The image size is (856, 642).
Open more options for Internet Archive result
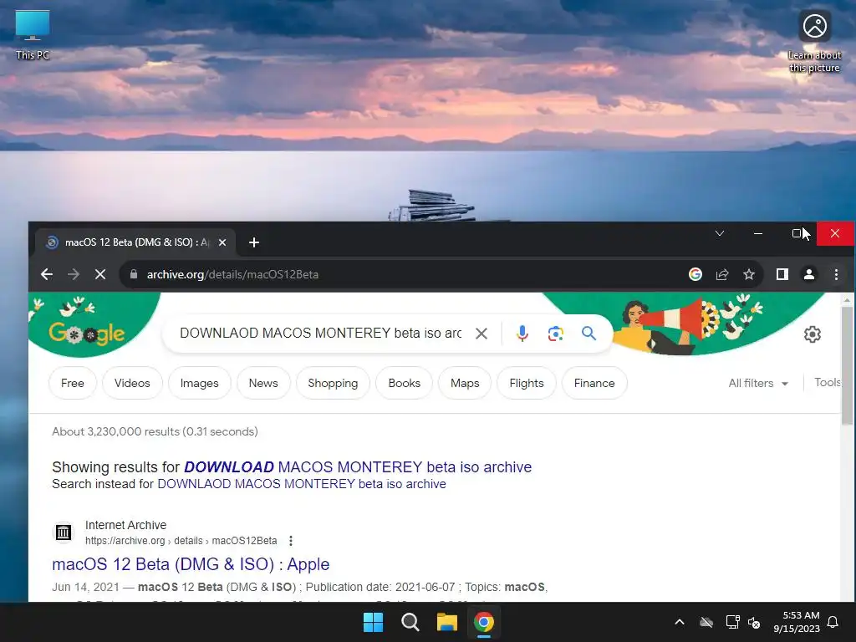[290, 541]
